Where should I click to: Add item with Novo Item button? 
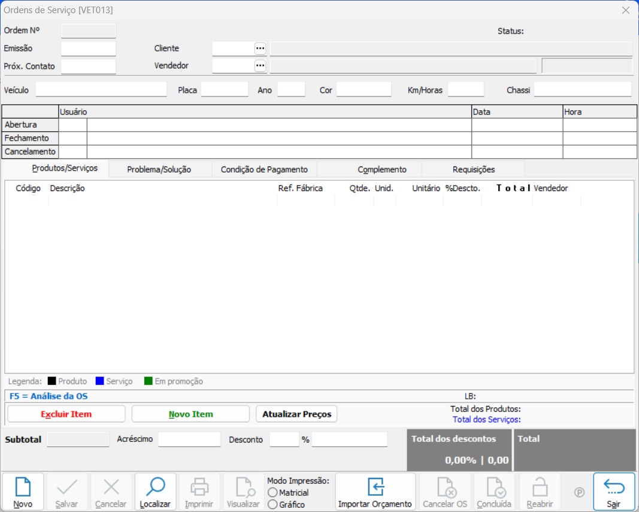[190, 414]
